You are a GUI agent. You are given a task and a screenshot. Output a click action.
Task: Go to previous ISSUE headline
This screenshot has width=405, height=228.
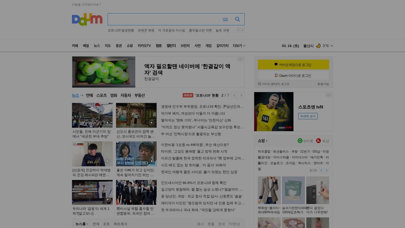coord(234,95)
